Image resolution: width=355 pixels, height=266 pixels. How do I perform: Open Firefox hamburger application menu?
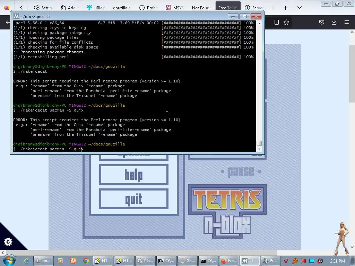[347, 22]
